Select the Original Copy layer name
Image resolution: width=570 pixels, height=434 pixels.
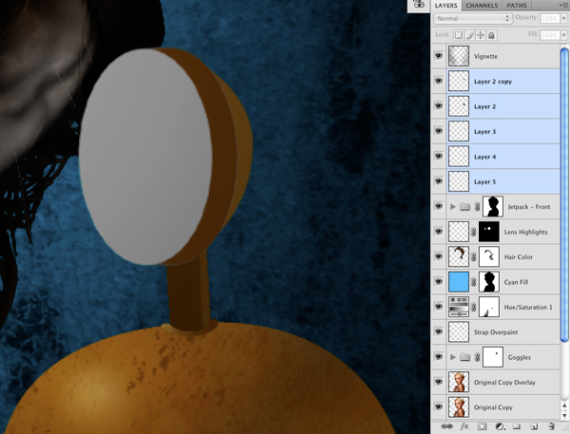pyautogui.click(x=493, y=407)
